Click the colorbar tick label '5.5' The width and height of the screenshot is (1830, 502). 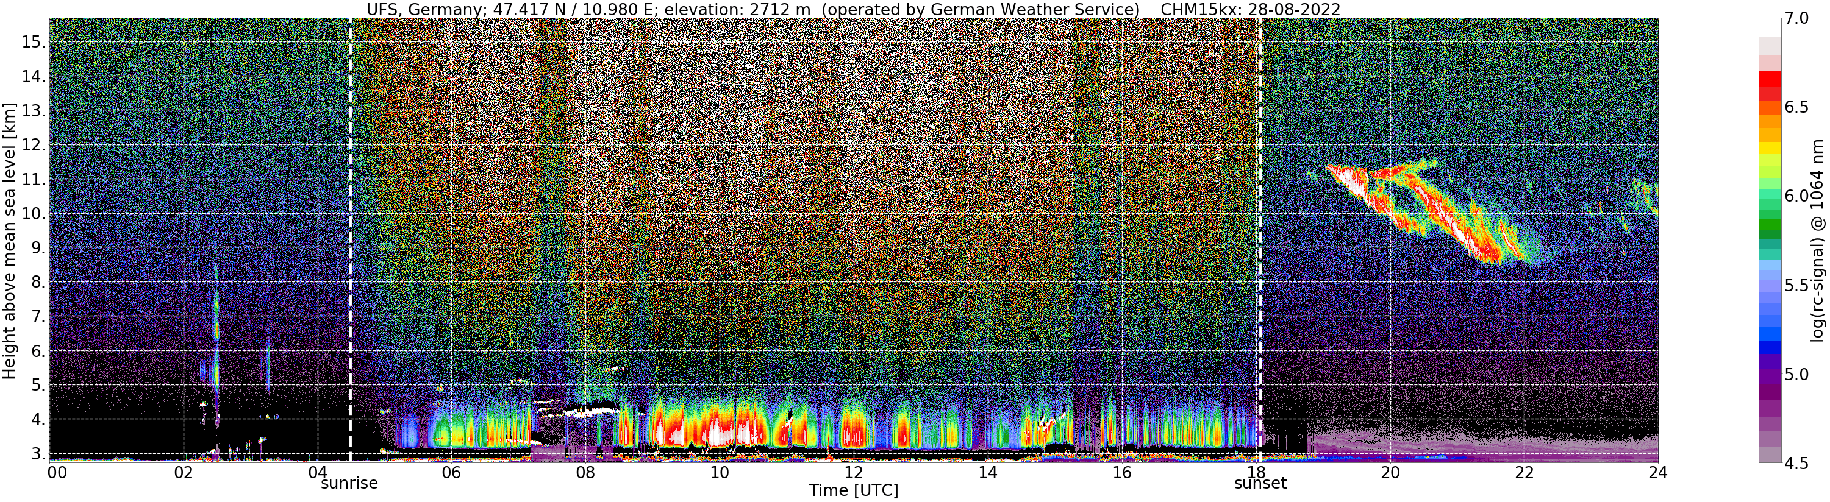click(x=1796, y=286)
